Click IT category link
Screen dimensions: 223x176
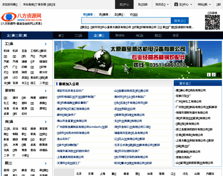point(14,155)
